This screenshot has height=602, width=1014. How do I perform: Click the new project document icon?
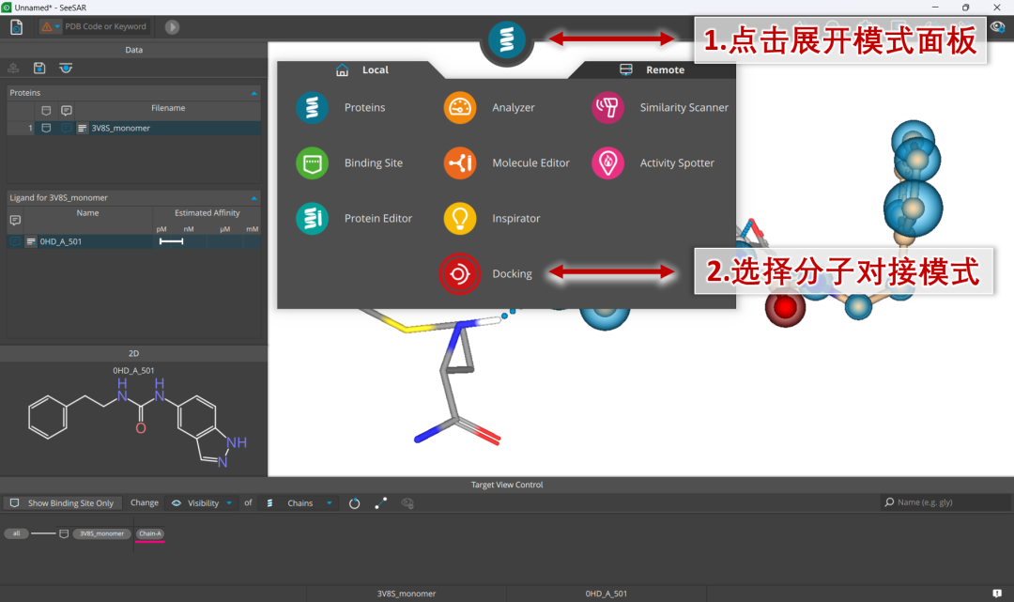click(x=16, y=27)
